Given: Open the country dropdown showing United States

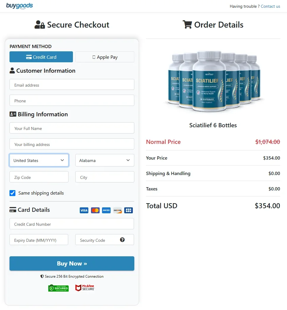Looking at the screenshot, I should coord(39,160).
